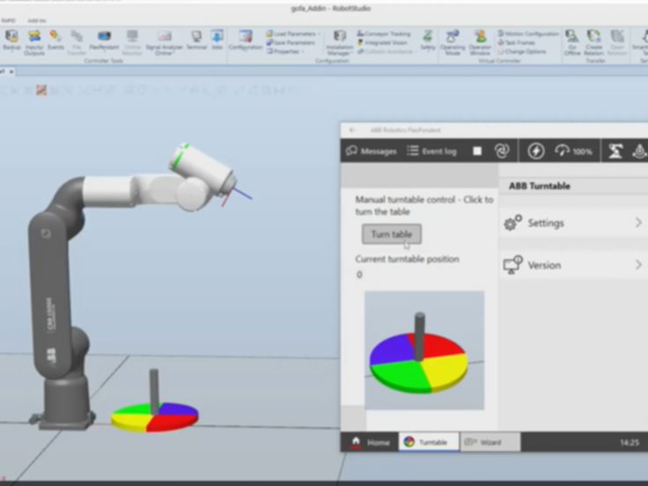648x486 pixels.
Task: Open the Signal Analyzer Online tool
Action: pyautogui.click(x=165, y=40)
